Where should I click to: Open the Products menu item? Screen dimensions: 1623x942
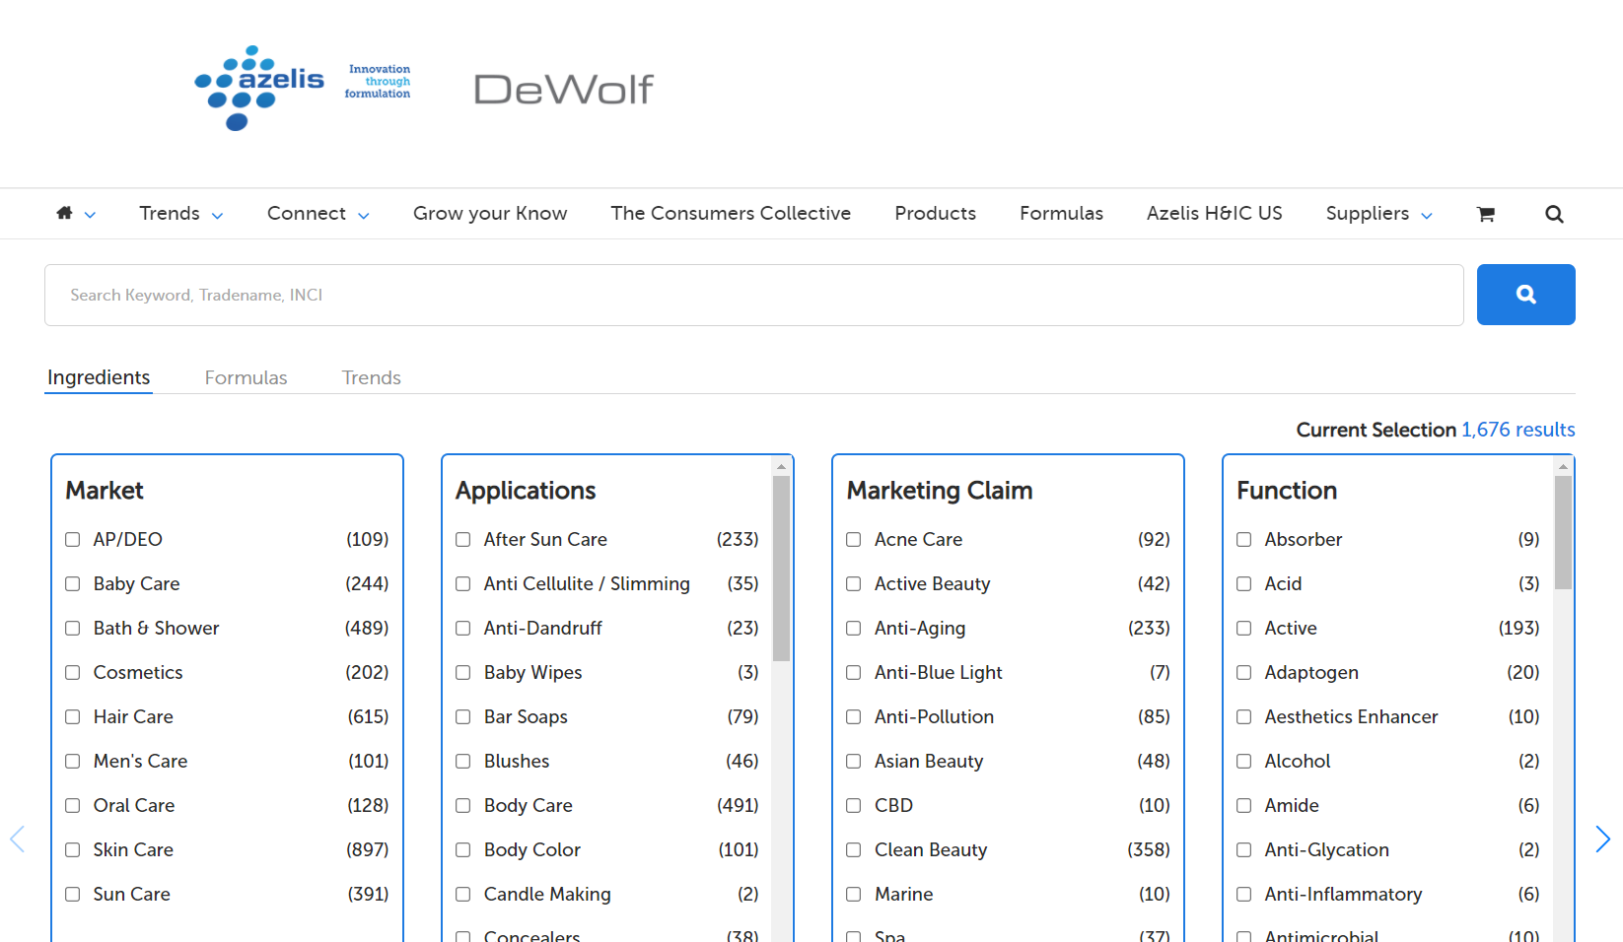pyautogui.click(x=935, y=214)
